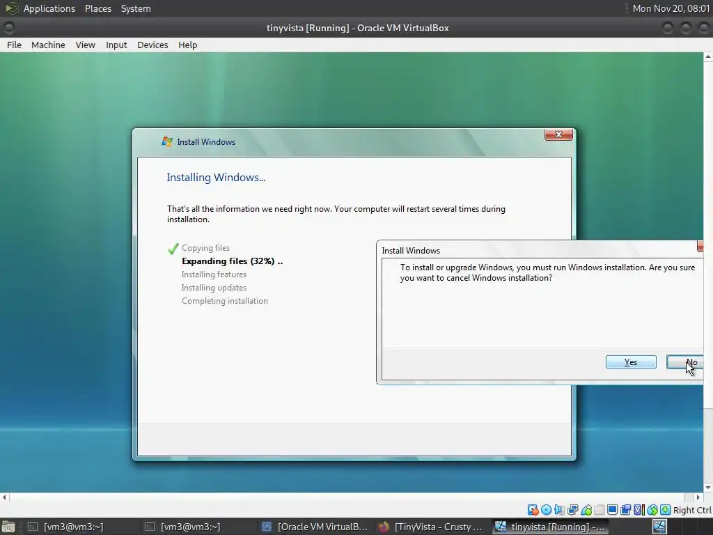The image size is (713, 535).
Task: Open the Devices menu
Action: point(152,45)
